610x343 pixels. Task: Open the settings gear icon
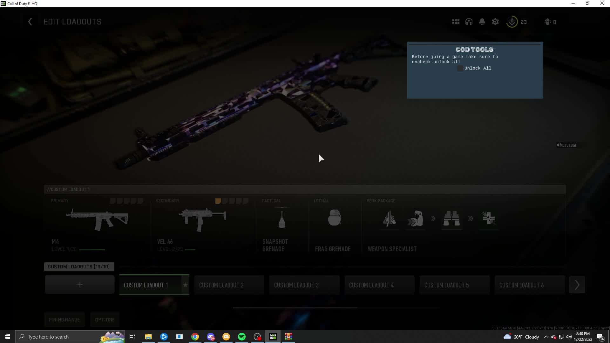click(495, 22)
